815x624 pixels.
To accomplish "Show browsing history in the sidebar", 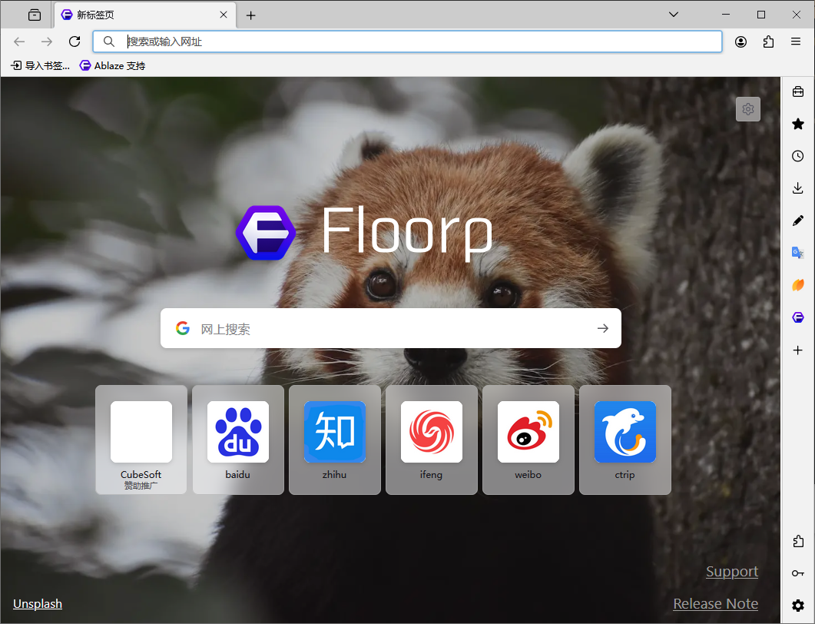I will (797, 156).
